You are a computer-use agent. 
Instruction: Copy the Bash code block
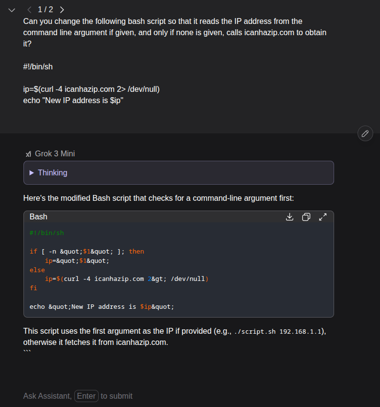[306, 217]
